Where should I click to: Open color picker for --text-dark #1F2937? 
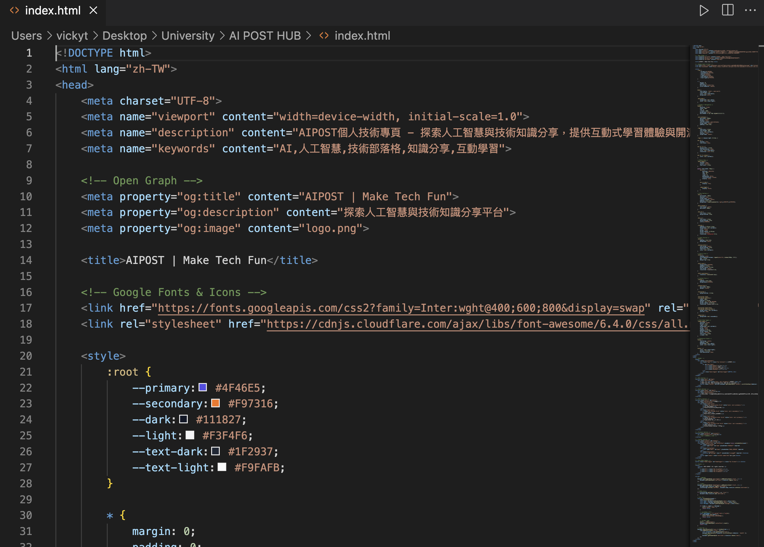pyautogui.click(x=215, y=451)
